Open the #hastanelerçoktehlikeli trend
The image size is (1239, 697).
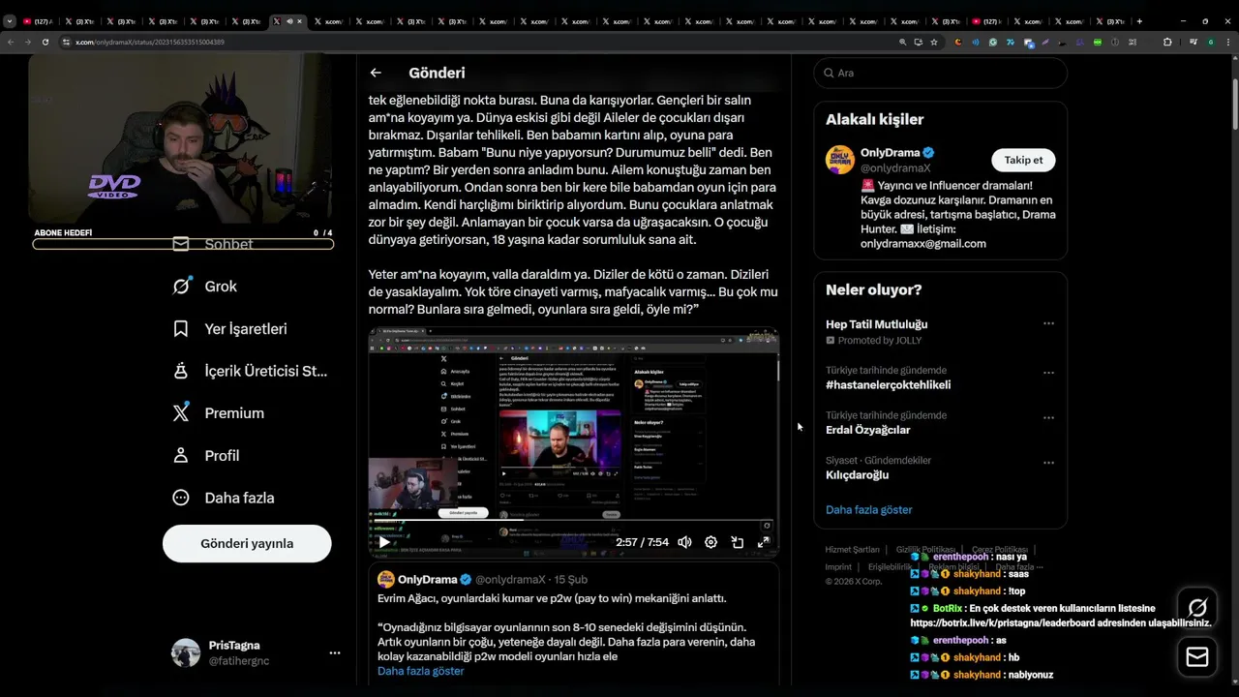[888, 384]
